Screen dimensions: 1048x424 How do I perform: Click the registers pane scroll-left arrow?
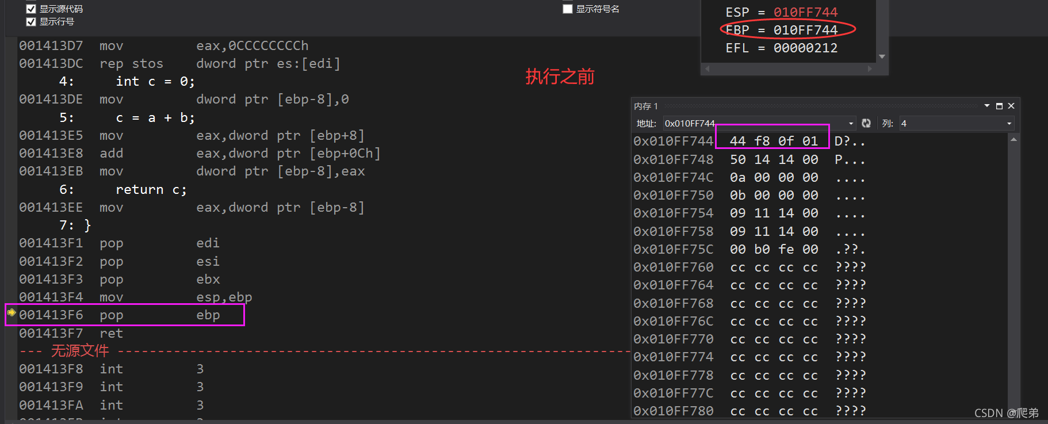click(707, 68)
